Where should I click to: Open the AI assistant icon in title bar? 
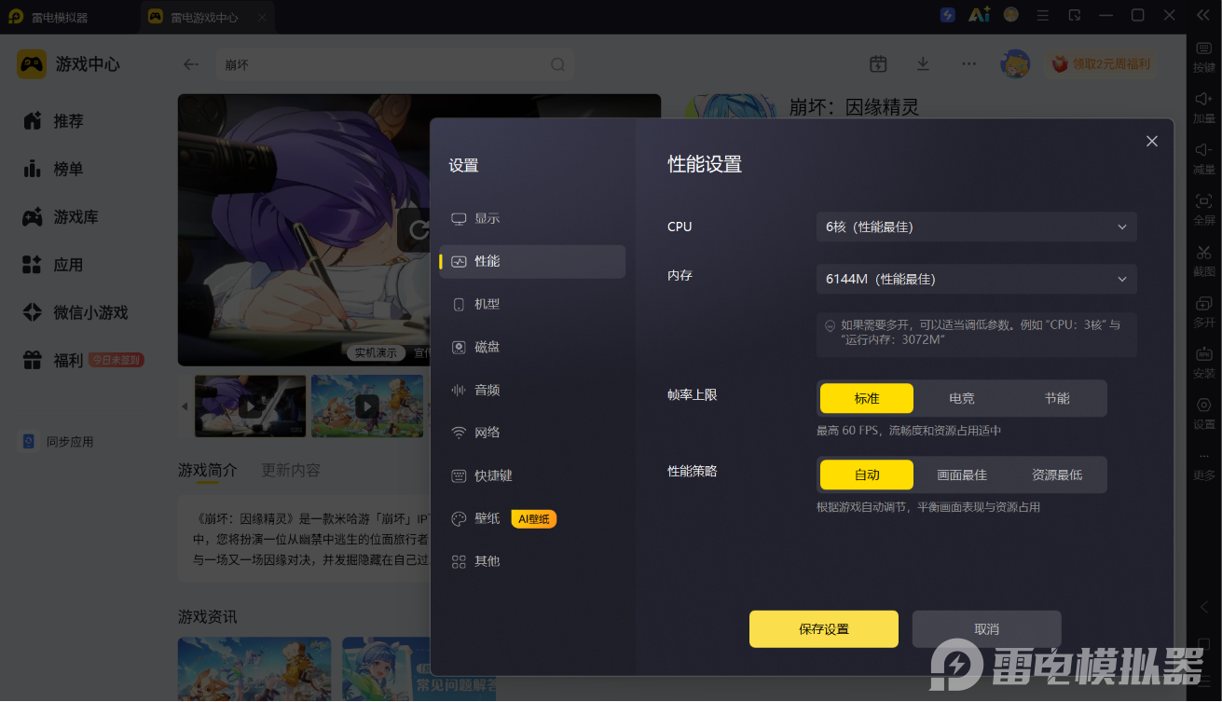point(979,15)
